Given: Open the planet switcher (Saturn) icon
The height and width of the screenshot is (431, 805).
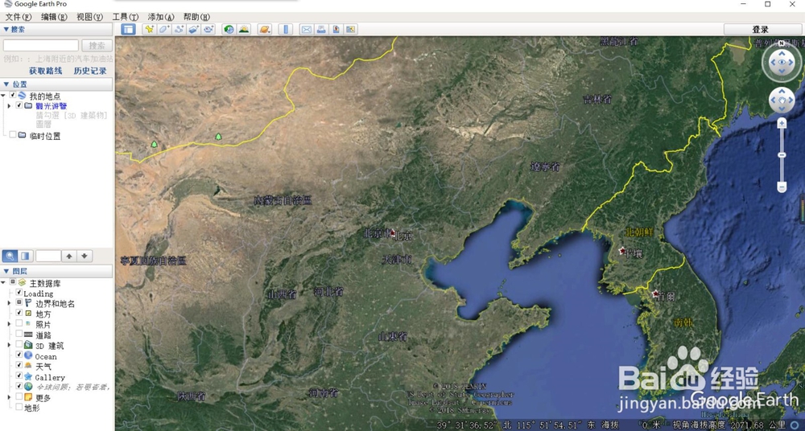Looking at the screenshot, I should tap(264, 29).
